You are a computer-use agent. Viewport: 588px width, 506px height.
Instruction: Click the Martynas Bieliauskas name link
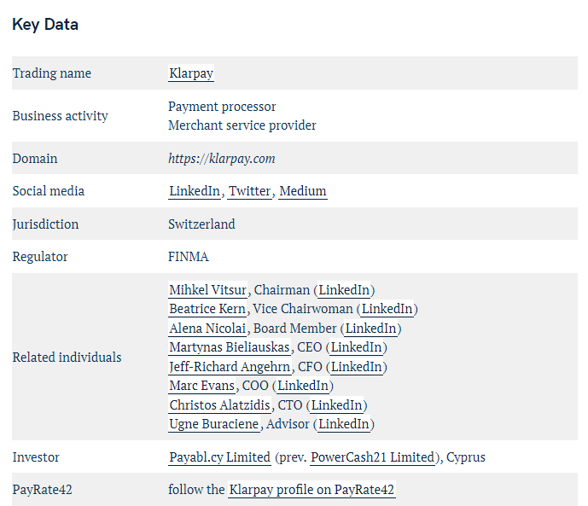[x=230, y=347]
